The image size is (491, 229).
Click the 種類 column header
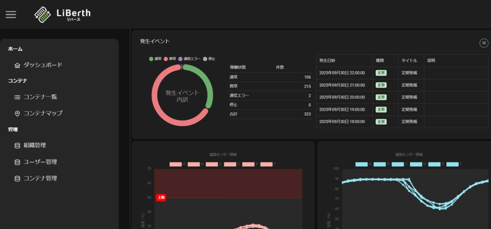380,61
